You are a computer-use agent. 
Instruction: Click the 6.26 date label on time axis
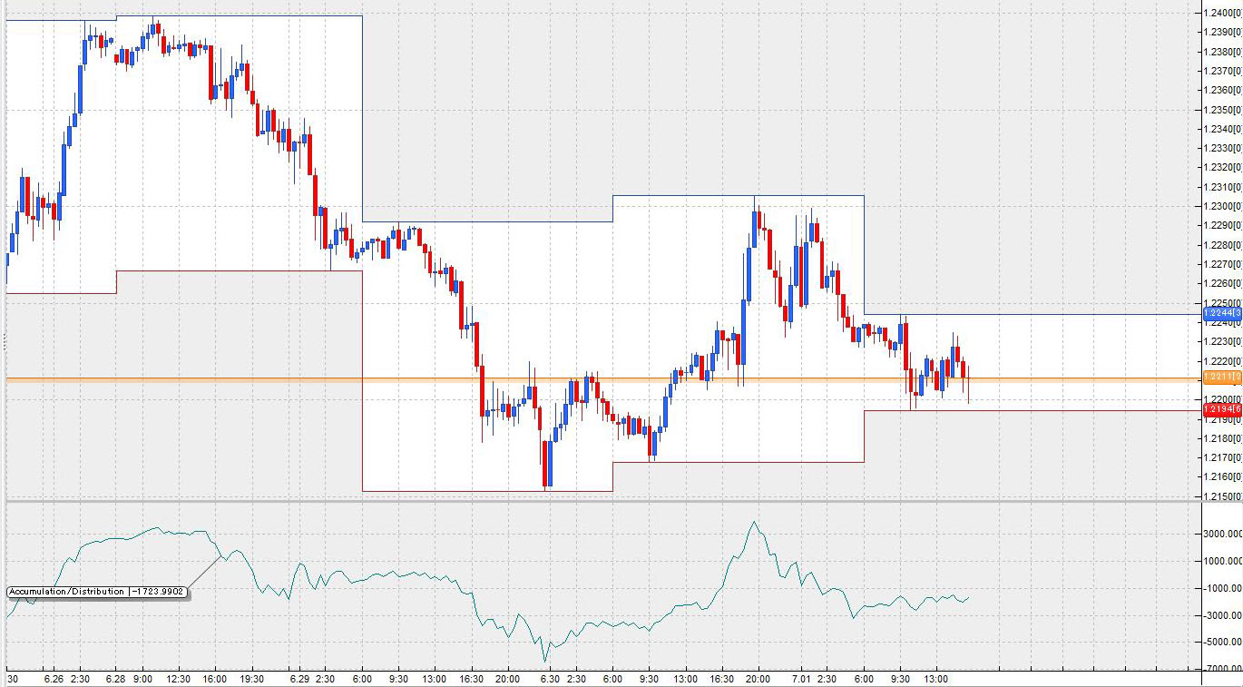tap(53, 679)
